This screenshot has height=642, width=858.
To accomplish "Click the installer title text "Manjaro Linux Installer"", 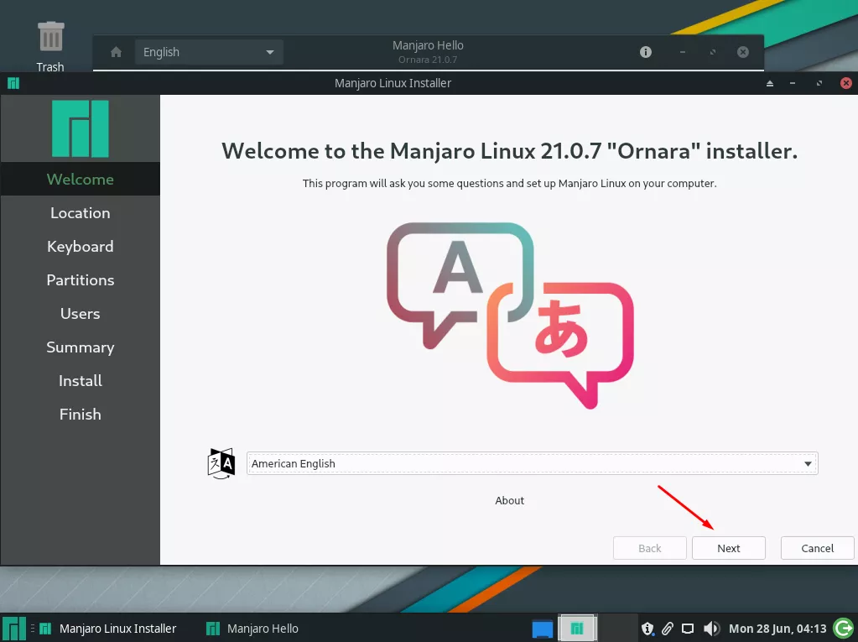I will 393,83.
